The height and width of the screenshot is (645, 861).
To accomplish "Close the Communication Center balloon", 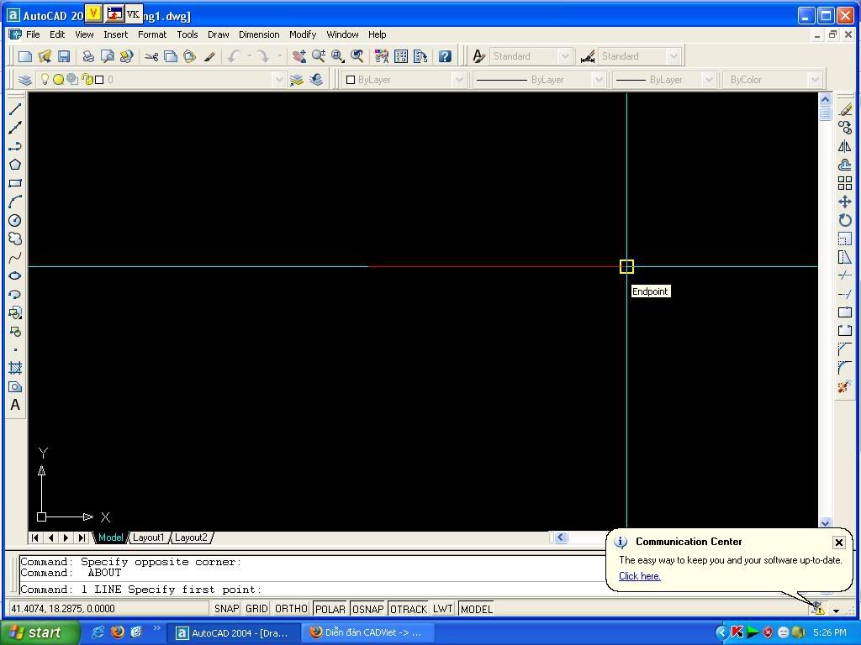I will (x=839, y=543).
